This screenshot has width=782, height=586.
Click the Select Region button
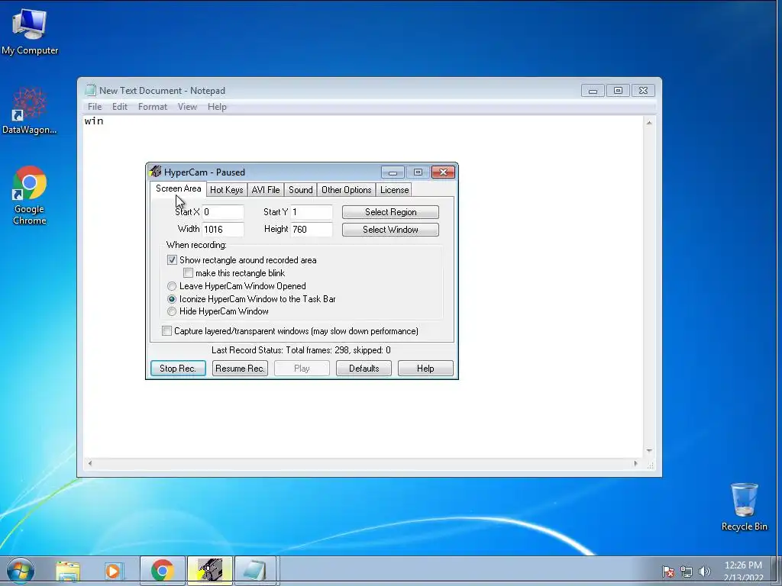[x=390, y=212]
